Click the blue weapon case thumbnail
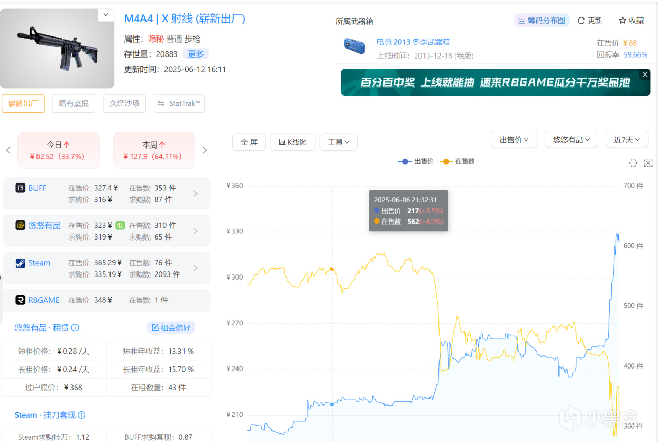 click(x=354, y=46)
